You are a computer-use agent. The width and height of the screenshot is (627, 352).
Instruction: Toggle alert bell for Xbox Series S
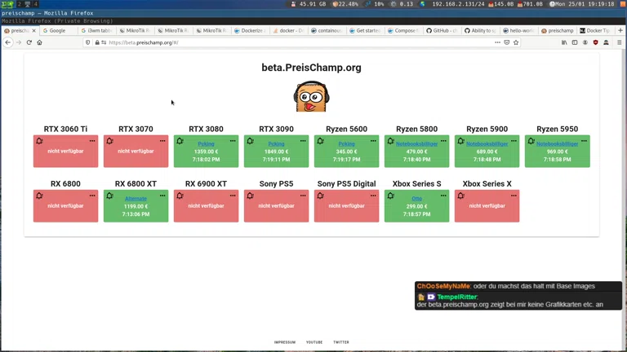point(390,196)
